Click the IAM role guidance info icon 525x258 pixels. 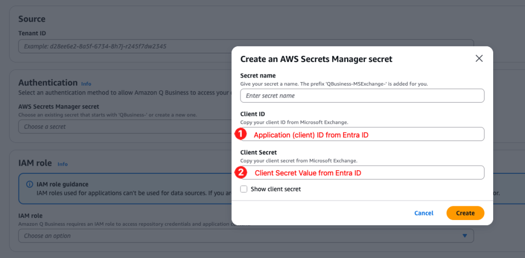point(30,184)
